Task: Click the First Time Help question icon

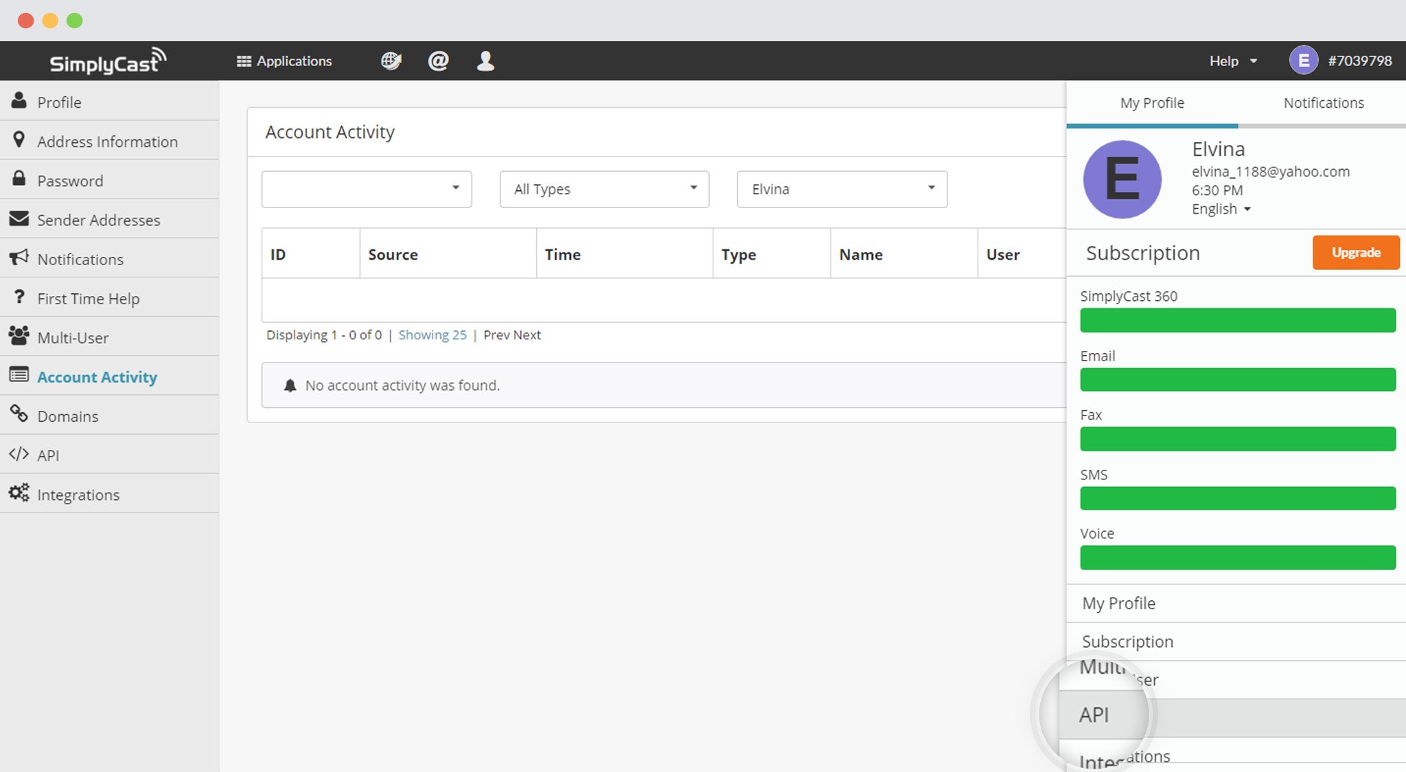Action: click(19, 297)
